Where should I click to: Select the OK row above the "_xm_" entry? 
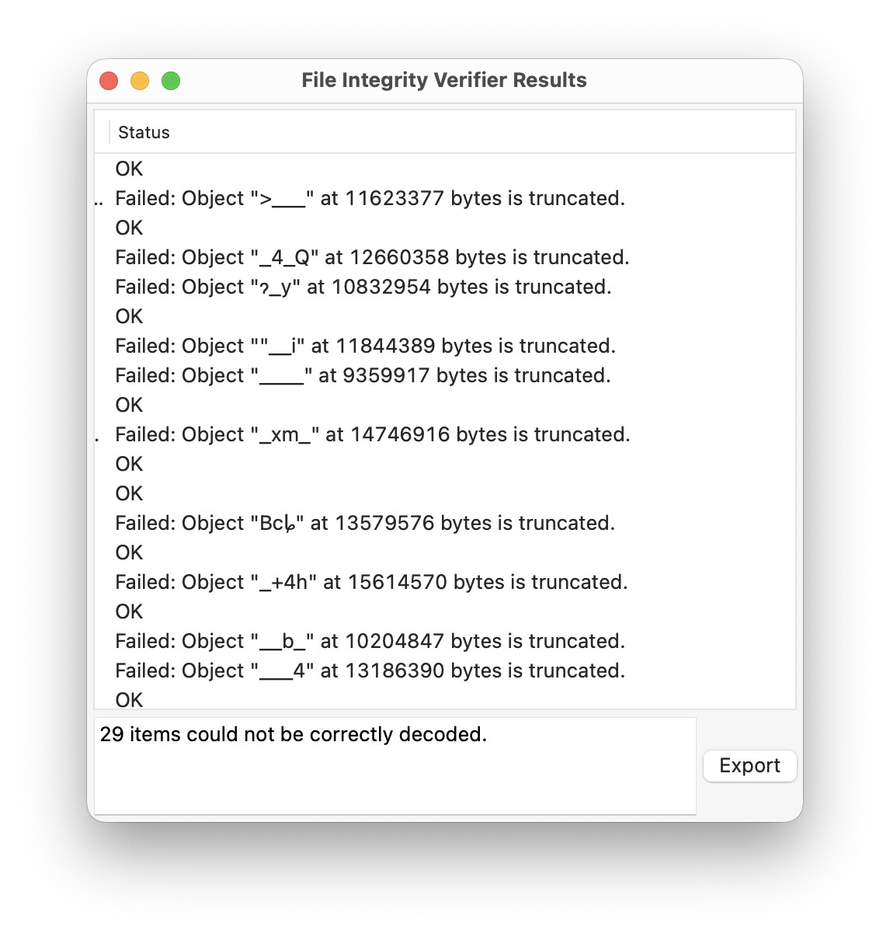pos(444,406)
